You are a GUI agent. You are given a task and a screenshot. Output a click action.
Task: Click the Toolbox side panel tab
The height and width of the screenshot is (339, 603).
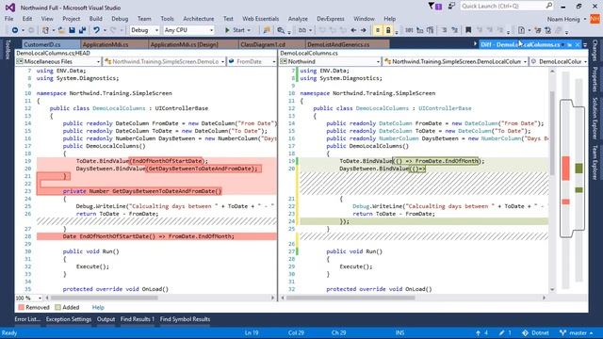(8, 50)
